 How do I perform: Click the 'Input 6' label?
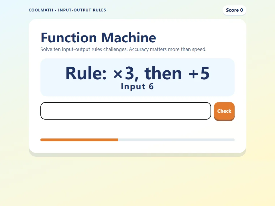click(137, 86)
